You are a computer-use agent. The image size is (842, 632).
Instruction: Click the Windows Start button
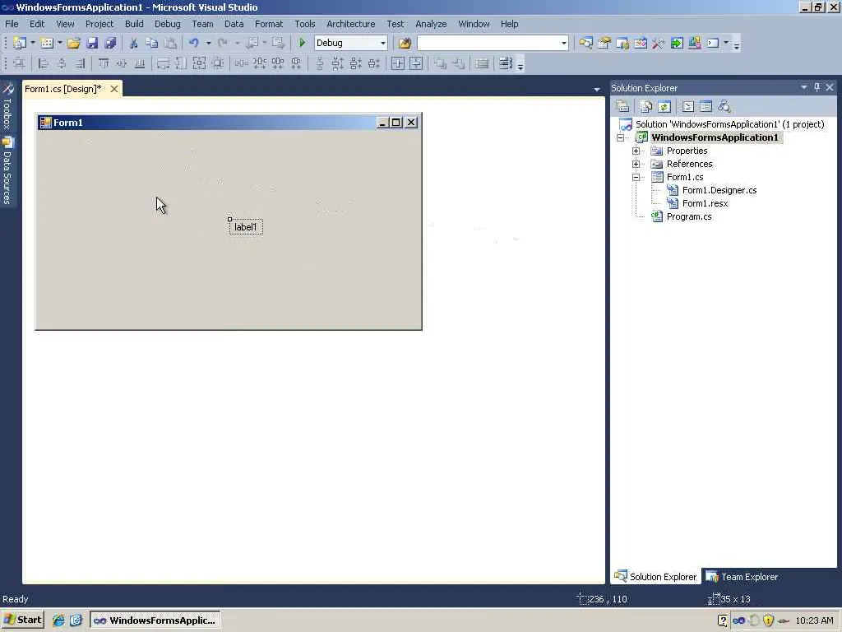click(22, 620)
